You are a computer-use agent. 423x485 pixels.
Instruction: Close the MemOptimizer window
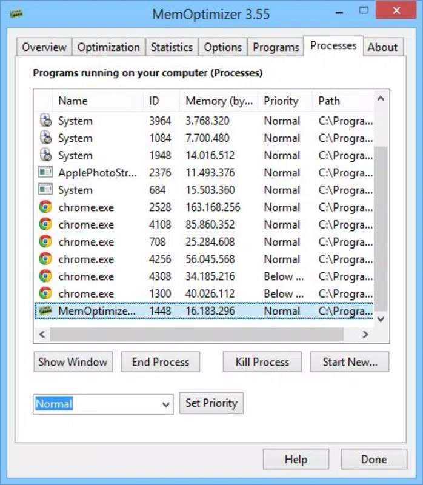click(396, 11)
